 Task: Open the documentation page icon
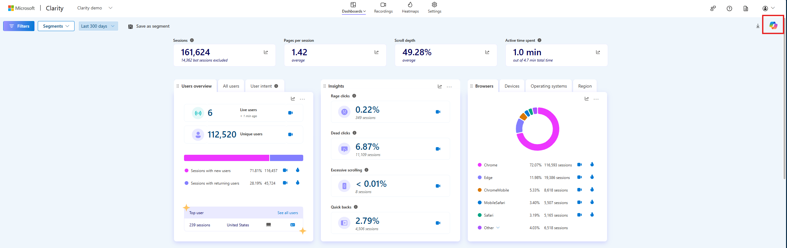click(746, 8)
